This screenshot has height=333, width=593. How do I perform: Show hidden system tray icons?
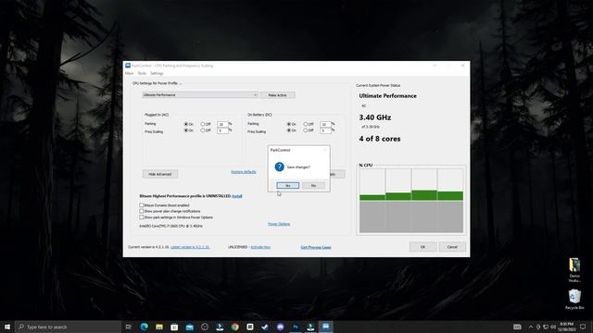coord(531,327)
